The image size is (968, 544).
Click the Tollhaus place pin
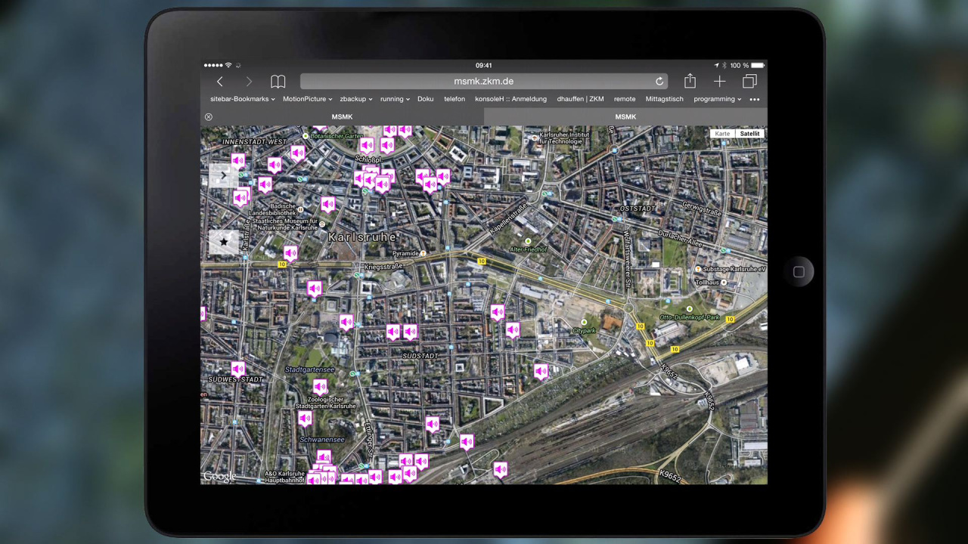pyautogui.click(x=724, y=283)
